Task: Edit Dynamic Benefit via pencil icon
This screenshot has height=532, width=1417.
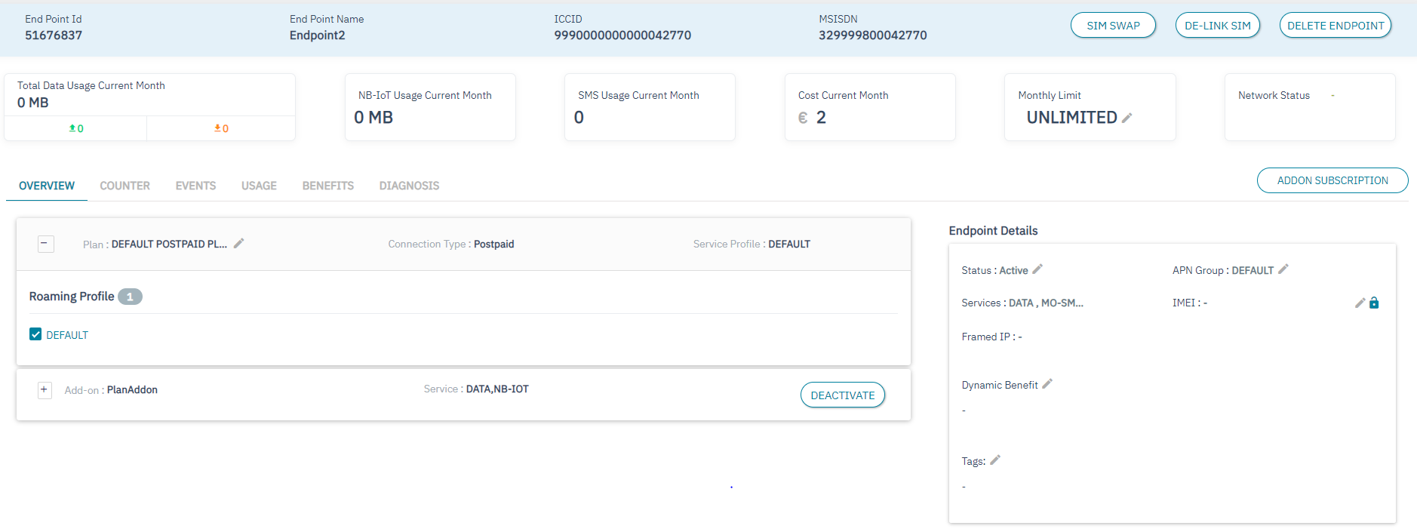Action: point(1047,384)
